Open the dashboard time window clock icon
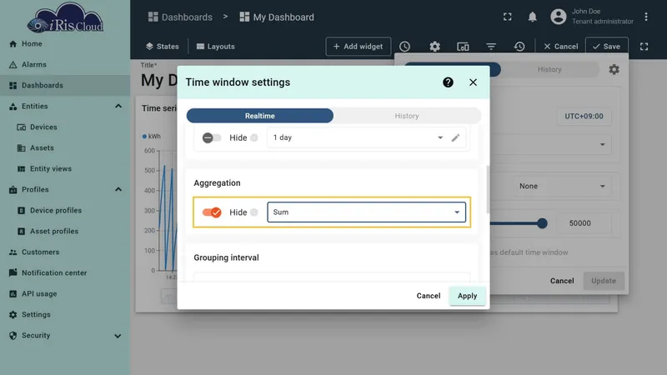Image resolution: width=667 pixels, height=375 pixels. click(404, 47)
